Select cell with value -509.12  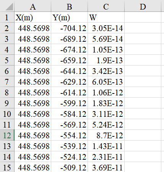tap(70, 167)
